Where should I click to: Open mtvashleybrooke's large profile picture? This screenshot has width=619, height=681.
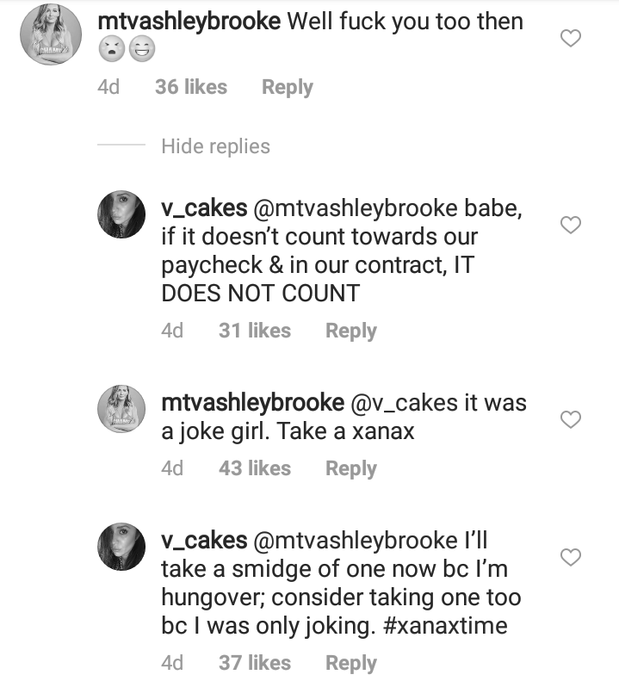51,34
